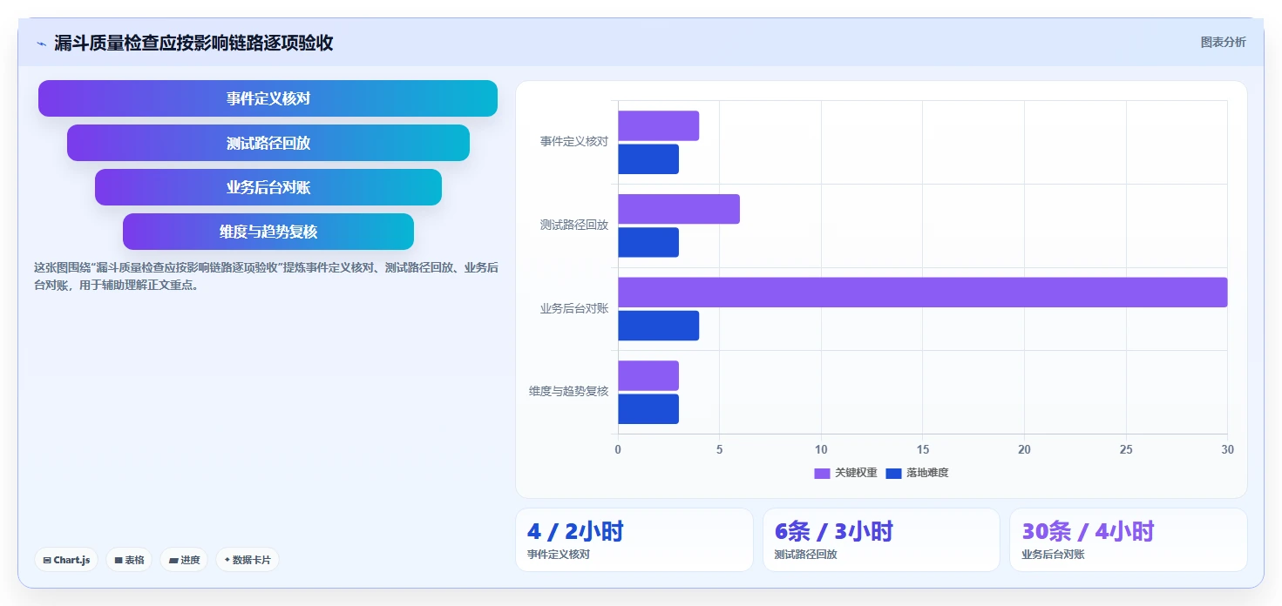Open the 30条 / 4小时 data card
This screenshot has height=606, width=1282.
(1128, 540)
